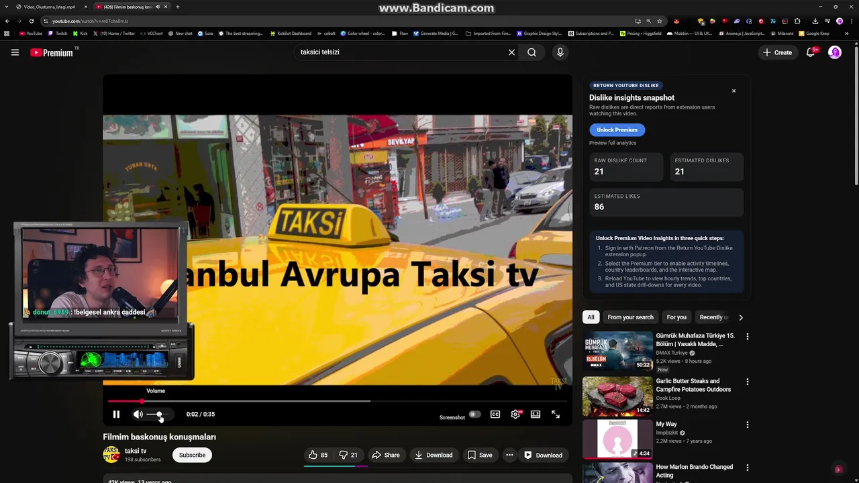Enter full screen mode
859x483 pixels.
[x=556, y=415]
